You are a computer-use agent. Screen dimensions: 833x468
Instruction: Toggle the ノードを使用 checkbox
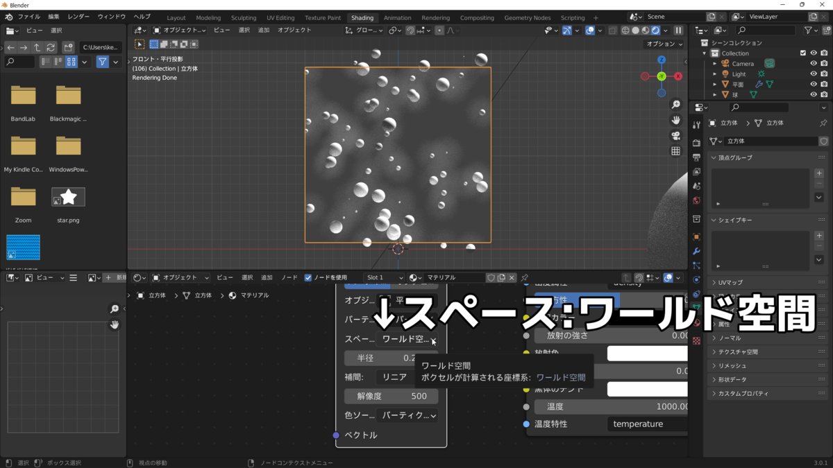pyautogui.click(x=308, y=277)
